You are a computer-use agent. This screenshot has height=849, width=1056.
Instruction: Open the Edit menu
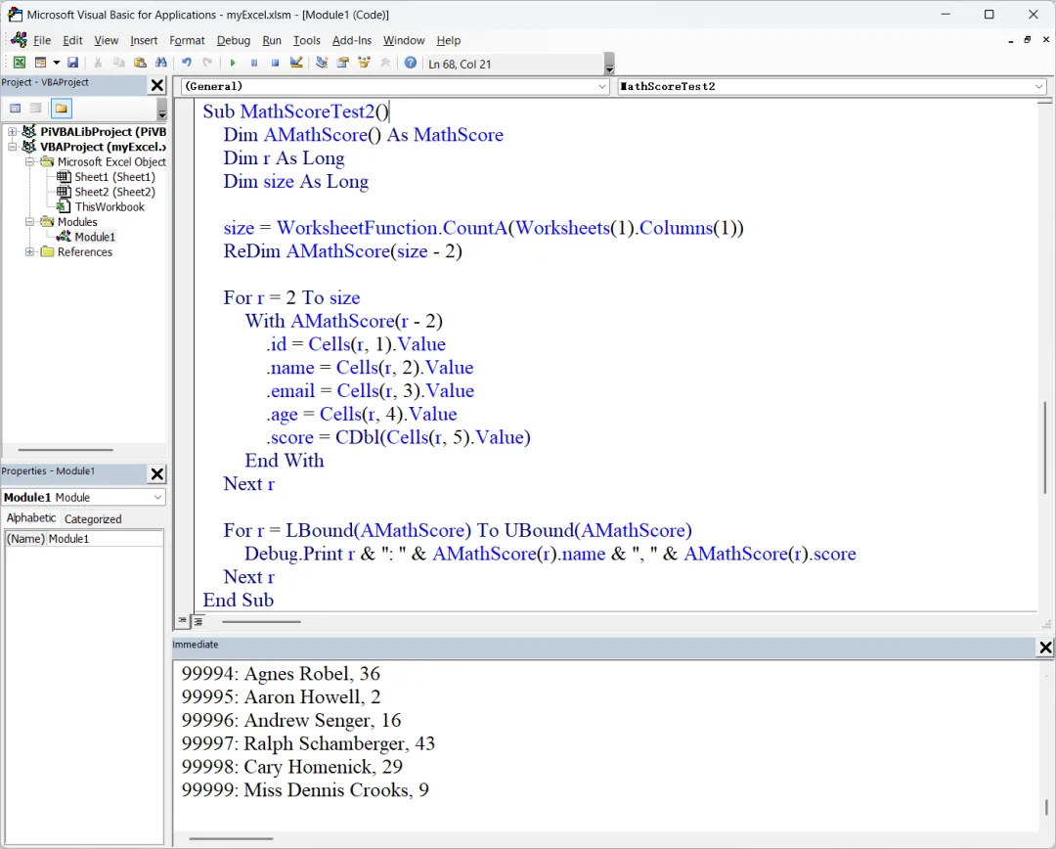(x=72, y=40)
